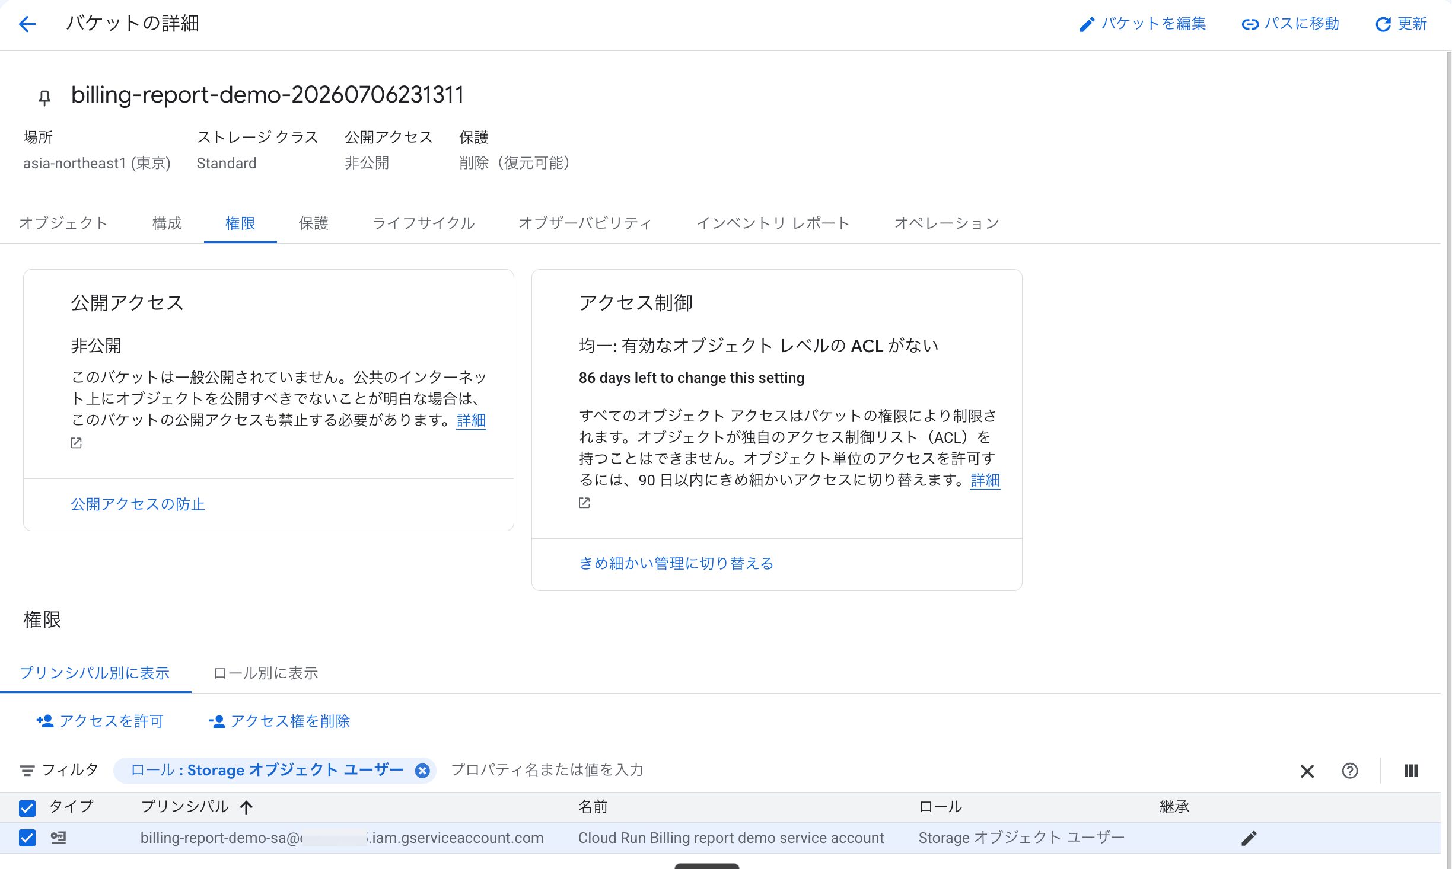Open 詳細 link in アクセス制御 card
The height and width of the screenshot is (869, 1452).
pyautogui.click(x=985, y=480)
